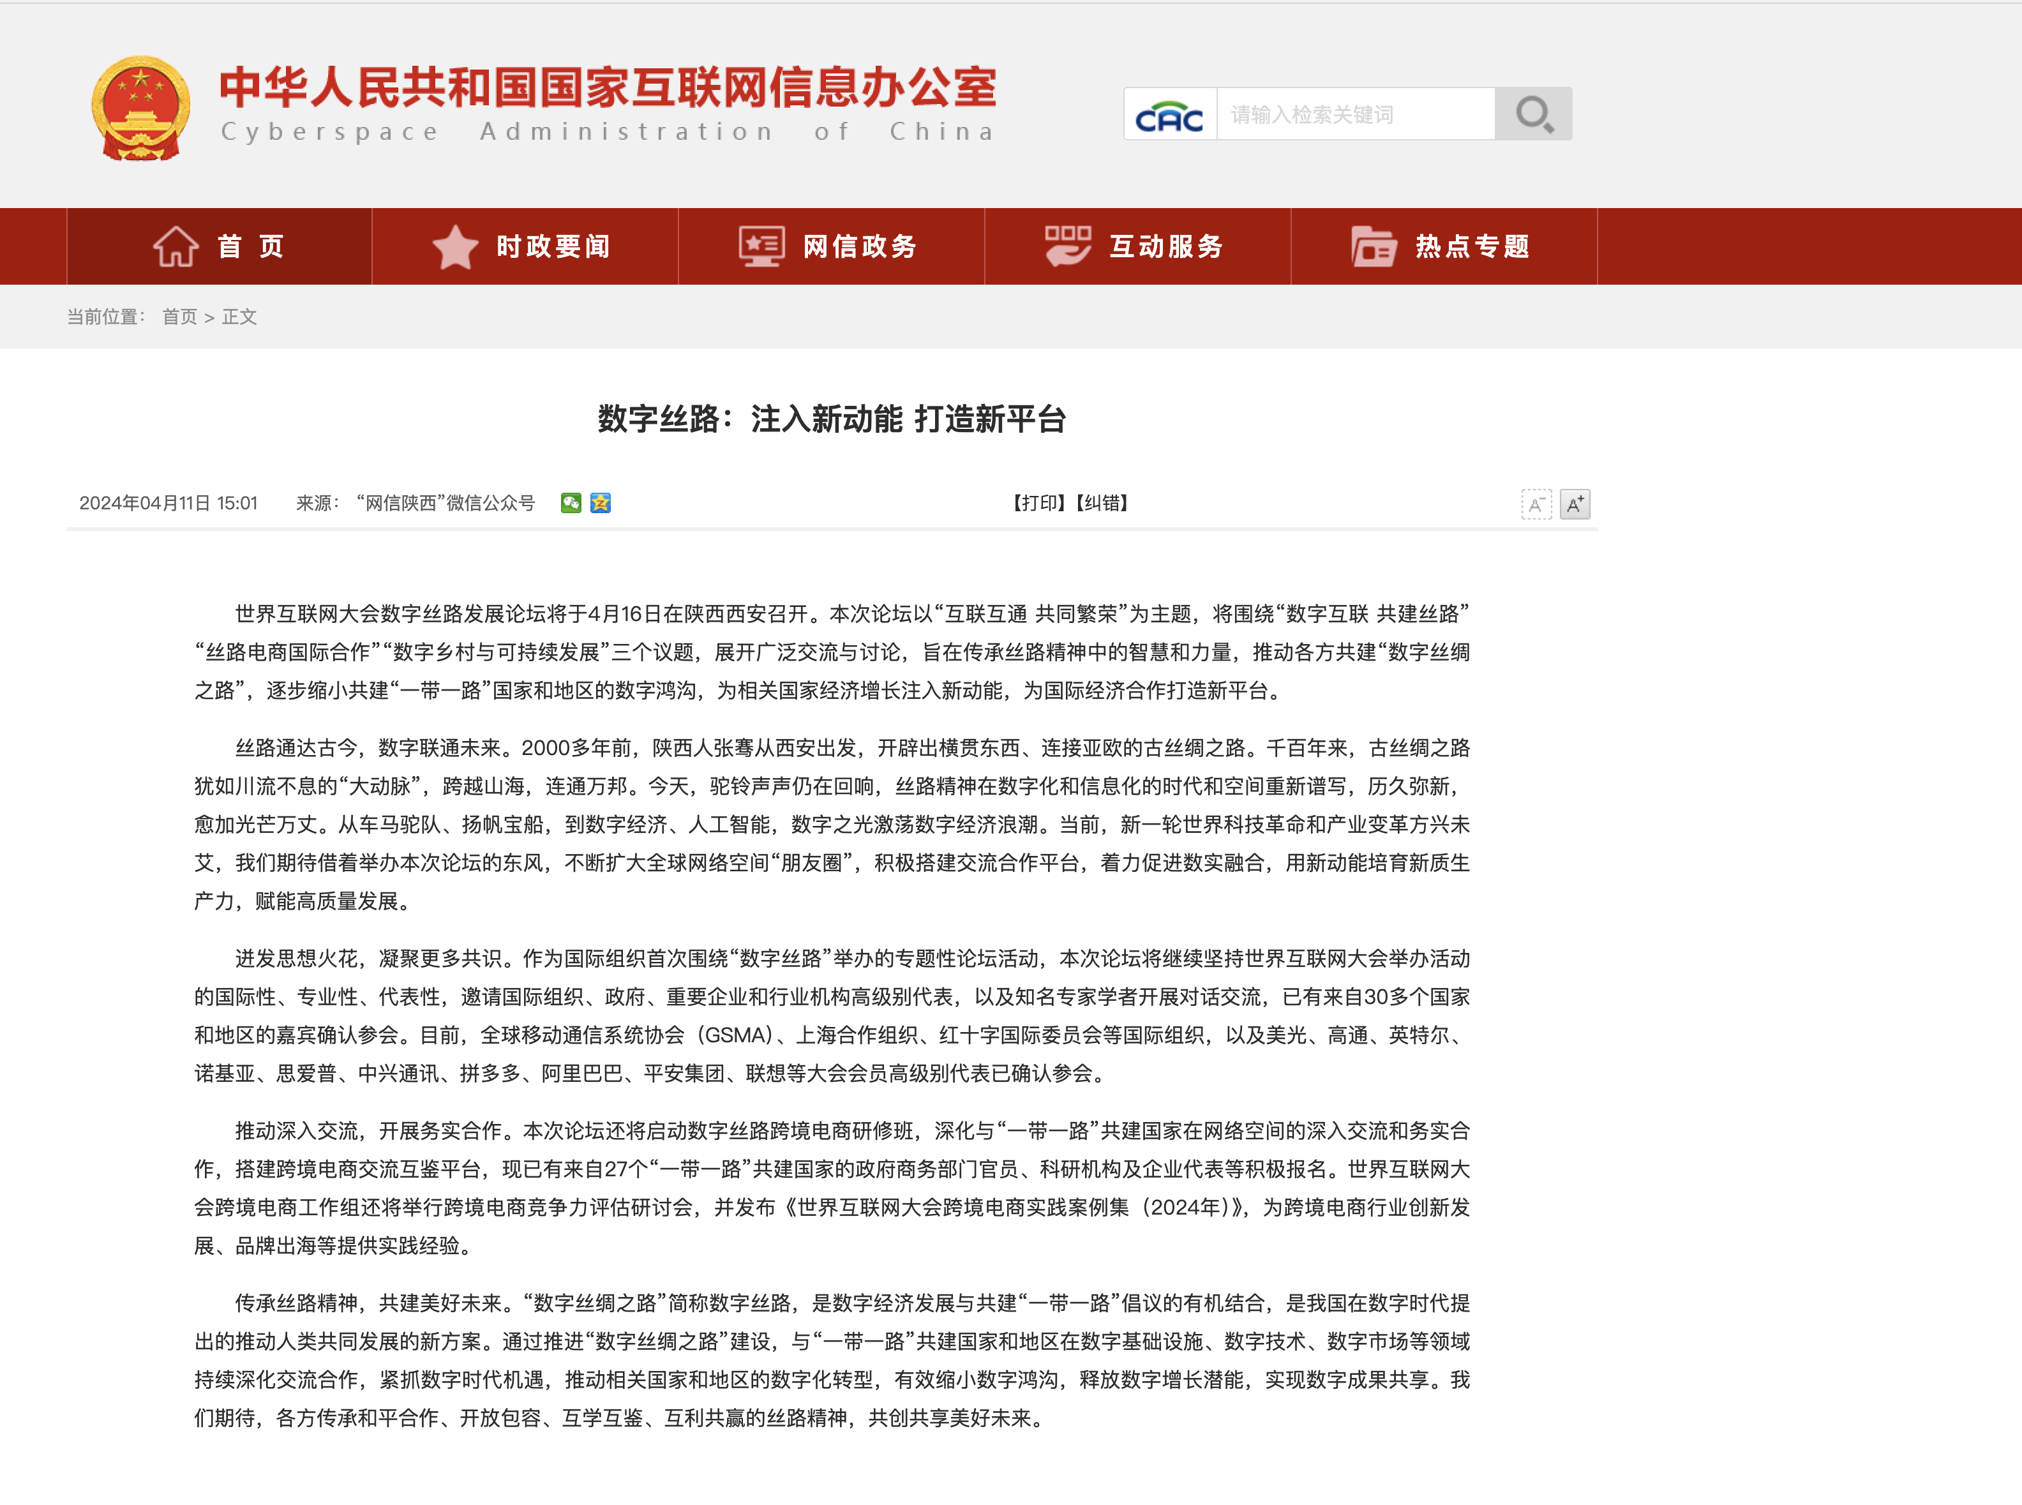The image size is (2022, 1505).
Task: Share article via Qzone star icon
Action: click(x=600, y=503)
